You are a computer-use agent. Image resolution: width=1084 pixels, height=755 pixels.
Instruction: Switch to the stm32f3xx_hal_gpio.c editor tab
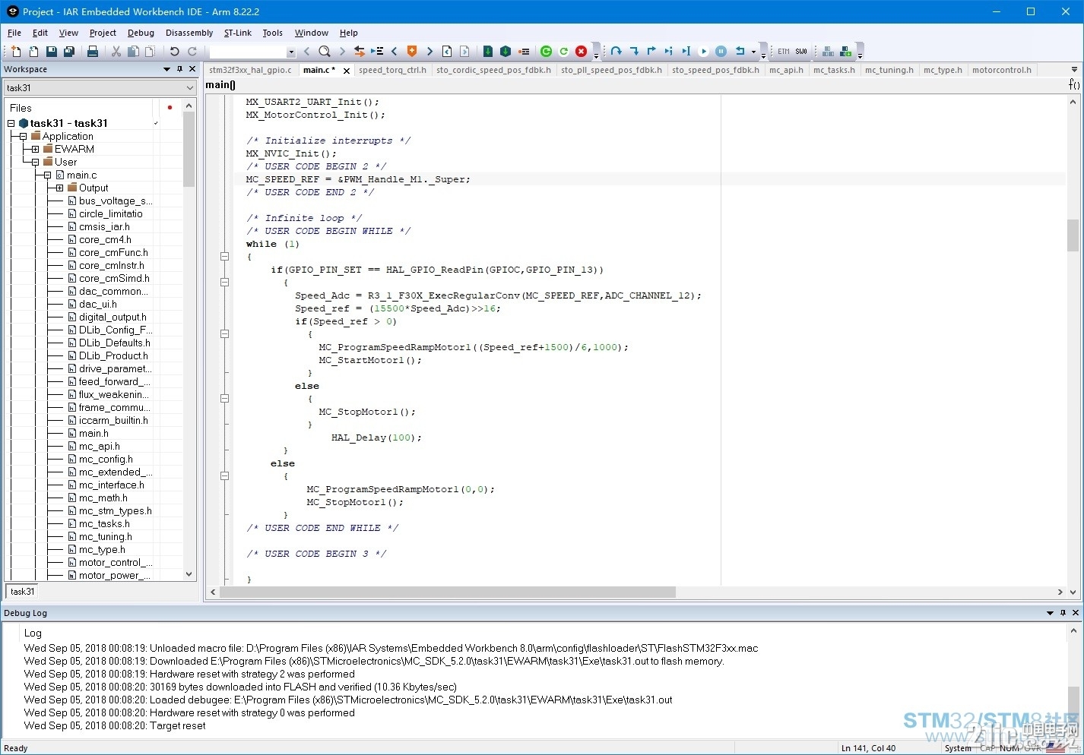point(250,70)
